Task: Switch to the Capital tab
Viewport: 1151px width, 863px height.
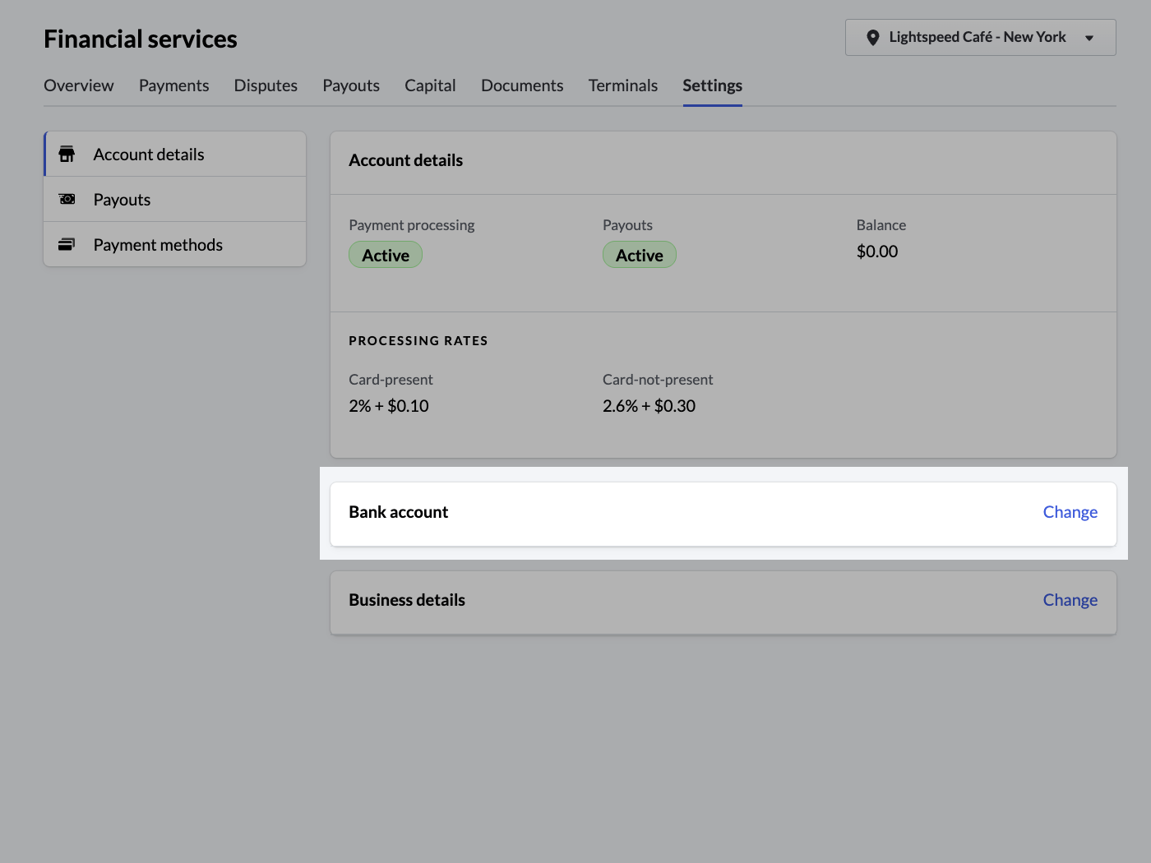Action: click(x=430, y=85)
